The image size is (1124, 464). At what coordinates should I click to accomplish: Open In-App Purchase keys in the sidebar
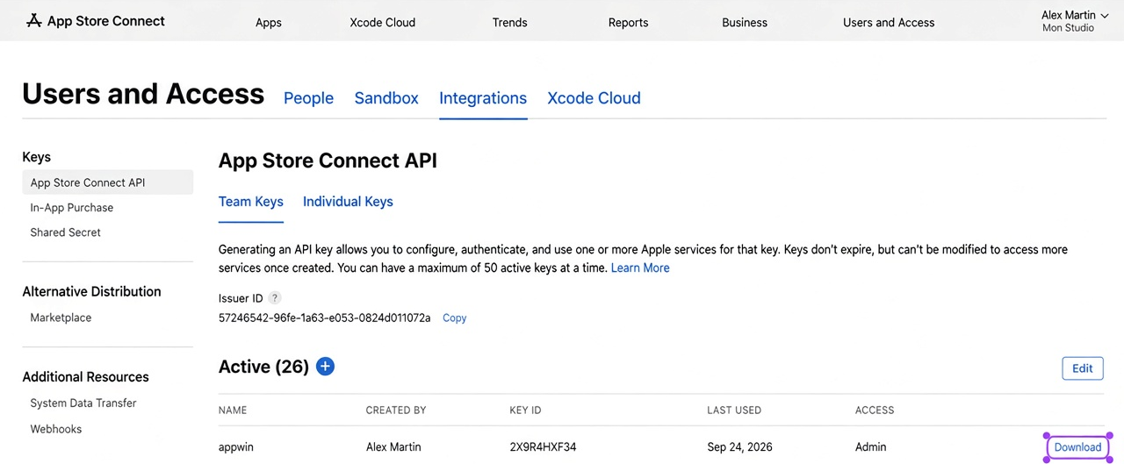point(72,208)
